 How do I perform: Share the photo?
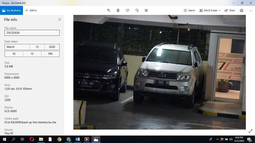tap(230, 10)
